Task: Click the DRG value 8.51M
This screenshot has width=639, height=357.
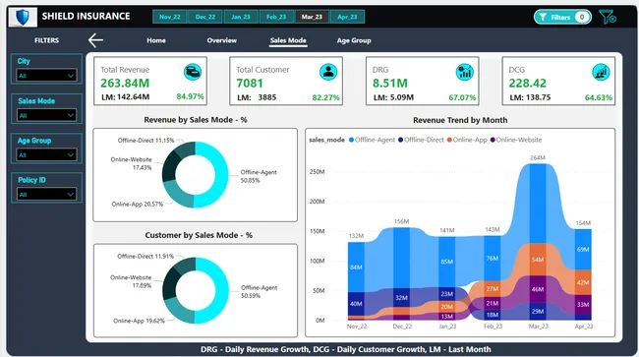Action: [x=390, y=84]
